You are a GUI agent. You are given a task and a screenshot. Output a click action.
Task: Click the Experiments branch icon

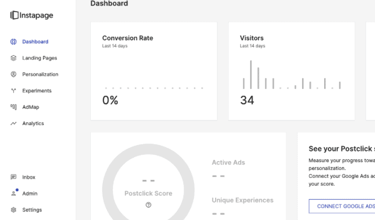pyautogui.click(x=14, y=91)
